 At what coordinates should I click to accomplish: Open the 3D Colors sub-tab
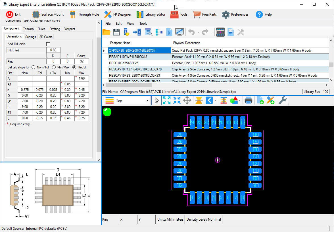[46, 37]
